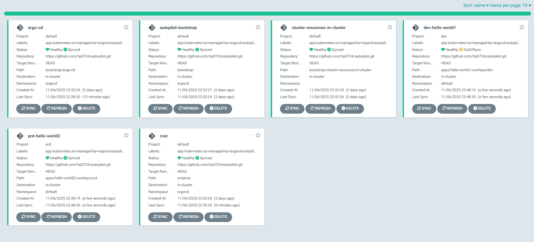Click the 'projects' path on root card
This screenshot has width=534, height=242.
184,178
